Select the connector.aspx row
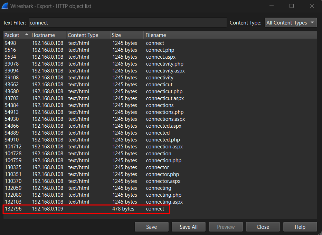The image size is (322, 235). (160, 181)
